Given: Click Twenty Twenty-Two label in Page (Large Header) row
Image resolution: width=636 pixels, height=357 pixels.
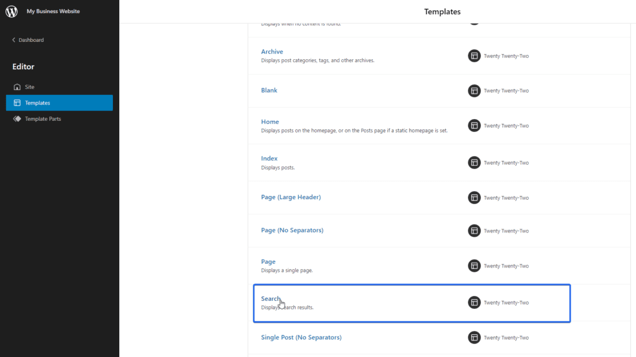Looking at the screenshot, I should click(506, 198).
